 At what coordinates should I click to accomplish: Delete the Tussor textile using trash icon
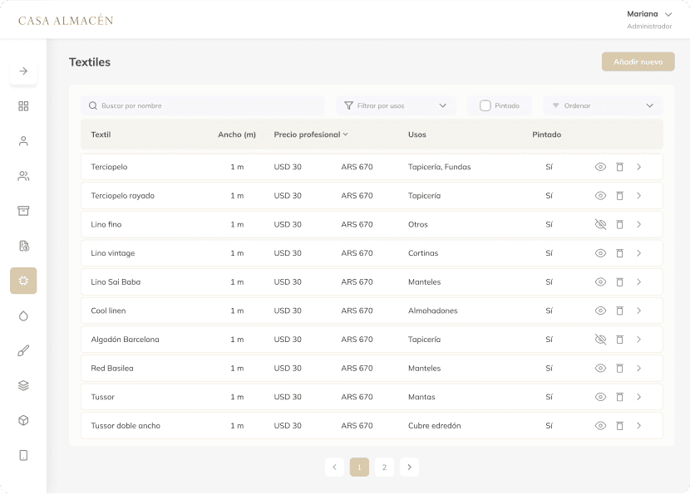tap(619, 397)
